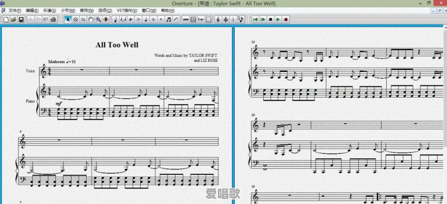The width and height of the screenshot is (447, 204).
Task: Open the 音符(N) menu
Action: (x=87, y=11)
